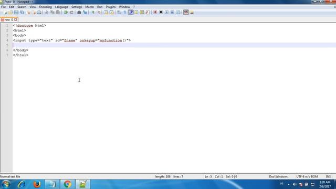Open Find with the binoculars icon
The height and width of the screenshot is (189, 336).
[79, 13]
